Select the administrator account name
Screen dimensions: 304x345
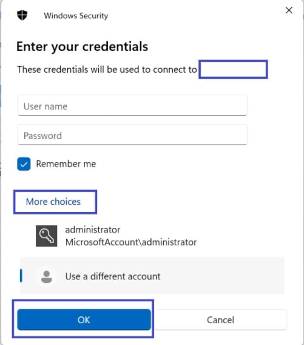(93, 230)
